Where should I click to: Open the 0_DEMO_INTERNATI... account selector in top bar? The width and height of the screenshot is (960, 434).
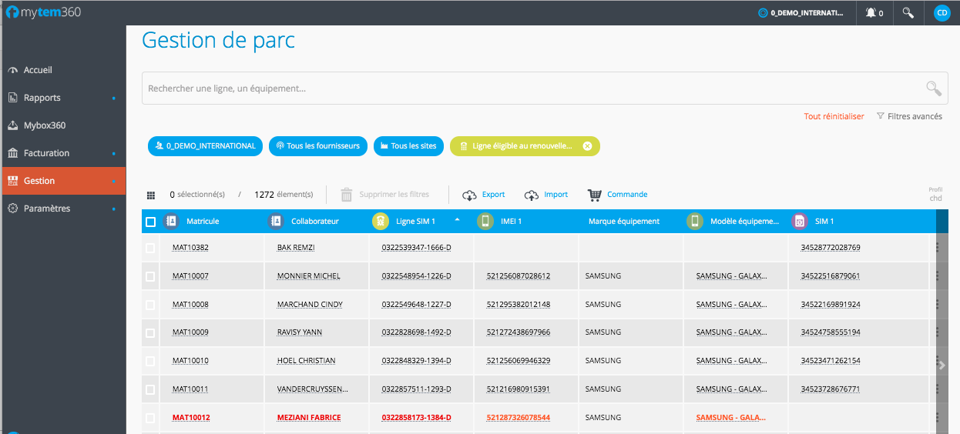pos(801,13)
